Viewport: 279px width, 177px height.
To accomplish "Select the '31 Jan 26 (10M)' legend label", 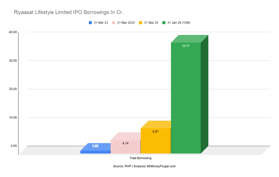I will 179,23.
